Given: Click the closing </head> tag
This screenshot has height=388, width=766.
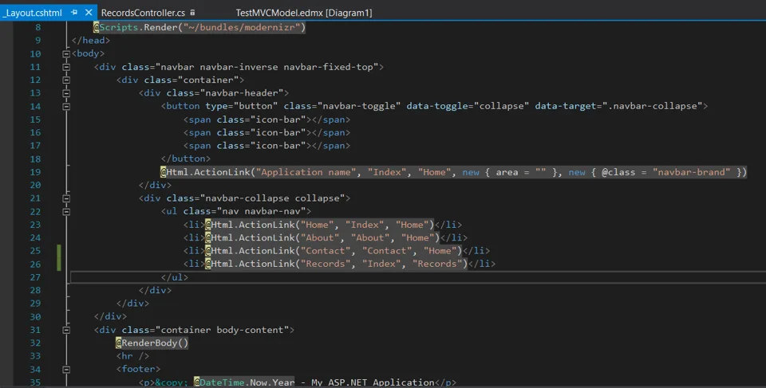Looking at the screenshot, I should pos(91,41).
